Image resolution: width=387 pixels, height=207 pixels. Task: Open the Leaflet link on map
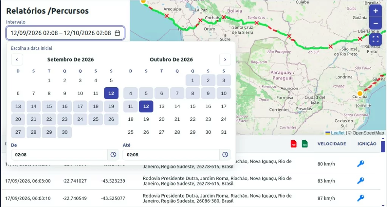(335, 133)
